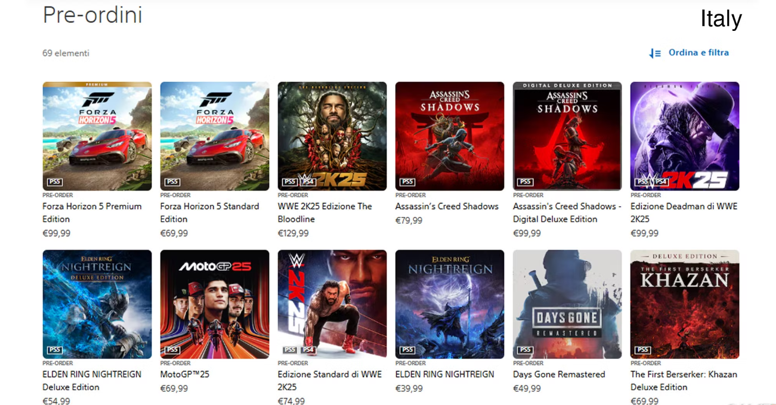The image size is (776, 405).
Task: Click the MotoGP 25 cover image
Action: pyautogui.click(x=214, y=304)
